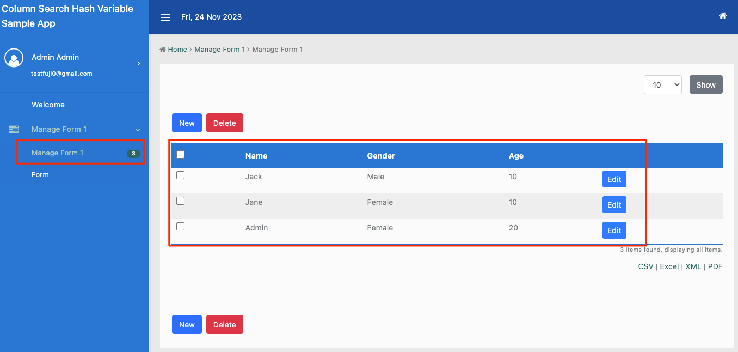Screen dimensions: 738x352
Task: Export the list as CSV
Action: 645,266
